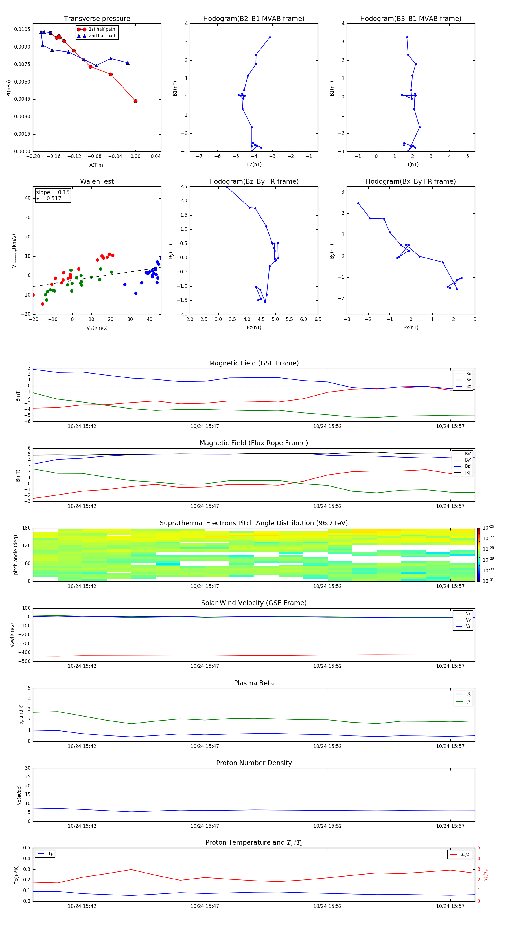Click the 'Bx(nT)' axis label

coord(411,328)
